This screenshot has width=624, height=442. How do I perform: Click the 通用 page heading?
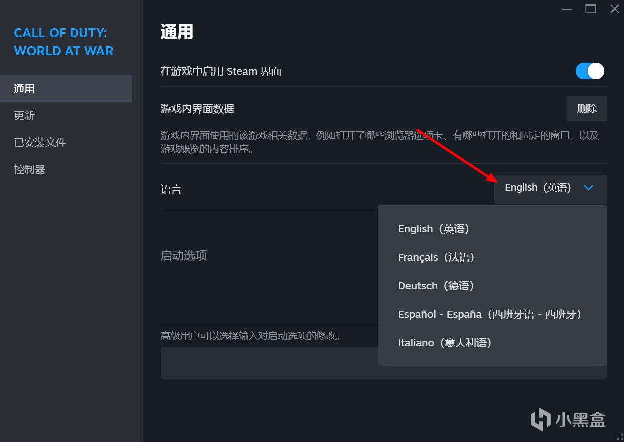(177, 32)
